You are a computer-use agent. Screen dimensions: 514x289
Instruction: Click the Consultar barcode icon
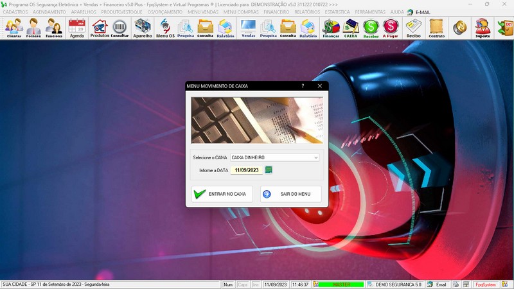pos(120,28)
